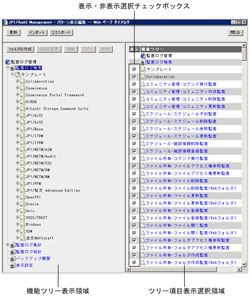Expand the JP1/AJS3 node
The width and height of the screenshot is (250, 297).
pyautogui.click(x=17, y=122)
